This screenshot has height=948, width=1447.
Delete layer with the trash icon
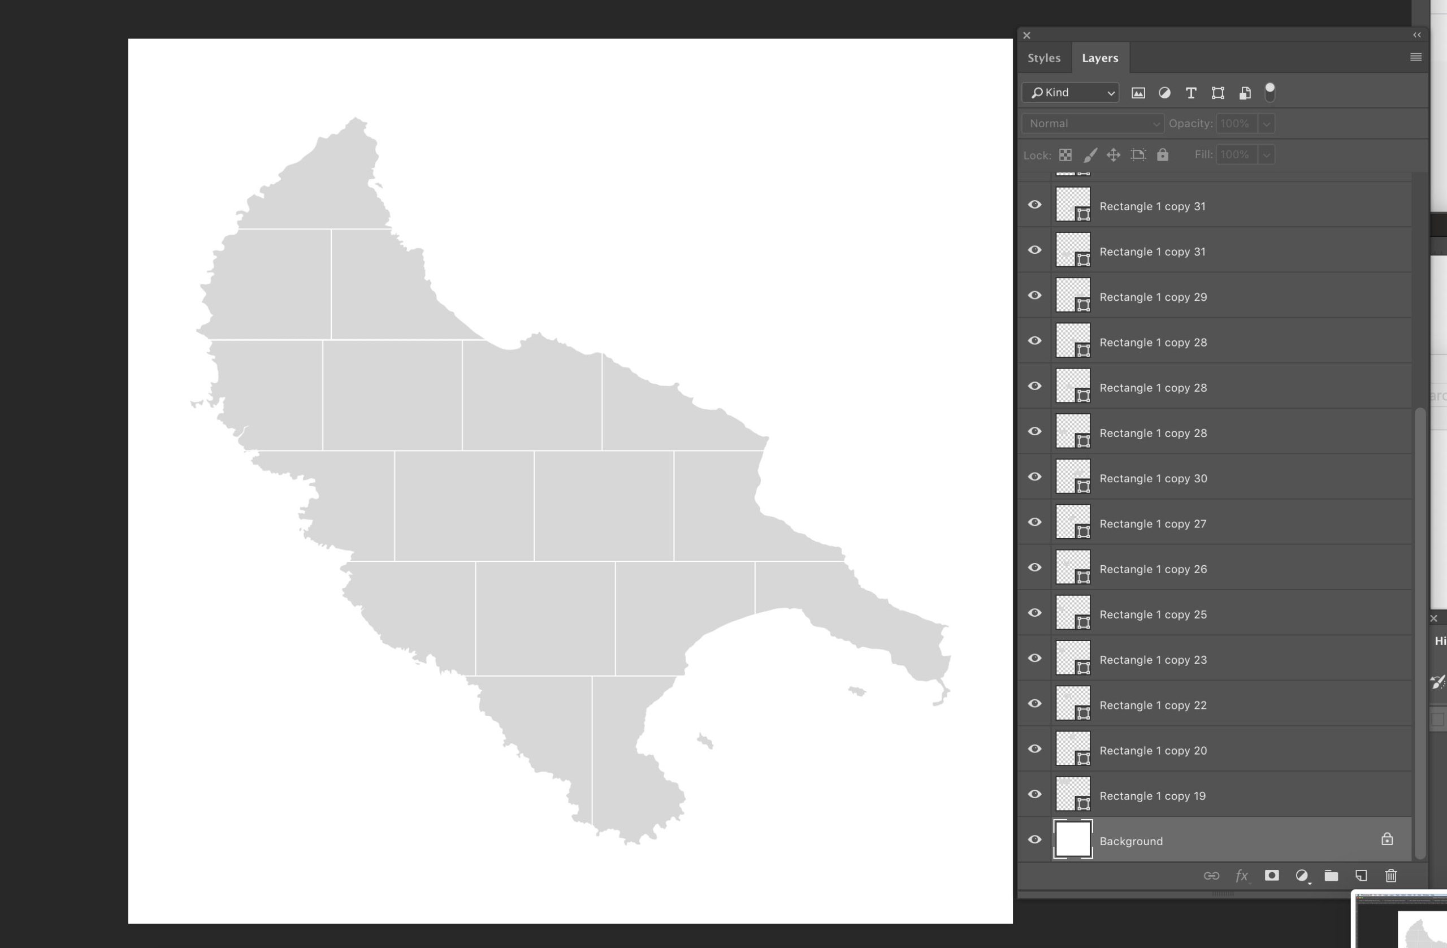tap(1391, 876)
